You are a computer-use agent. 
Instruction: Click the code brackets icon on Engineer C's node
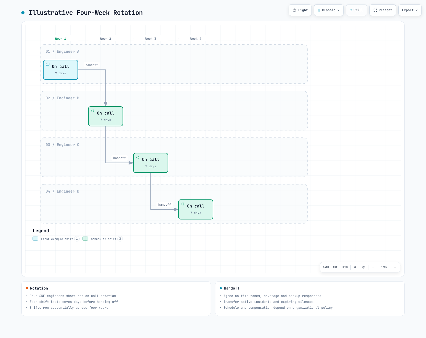(x=138, y=157)
